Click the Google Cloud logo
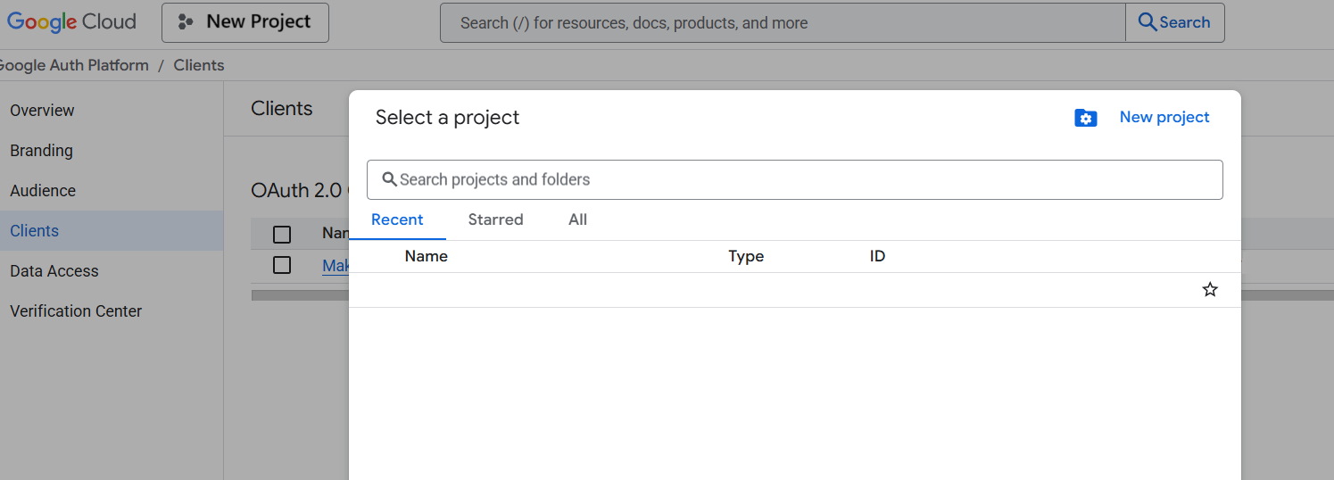Screen dimensions: 1334x480 click(x=71, y=22)
